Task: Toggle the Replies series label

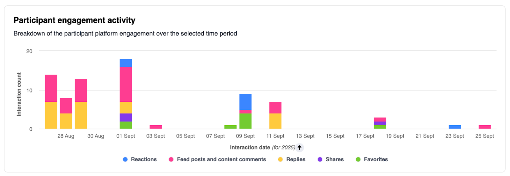Action: (x=295, y=159)
